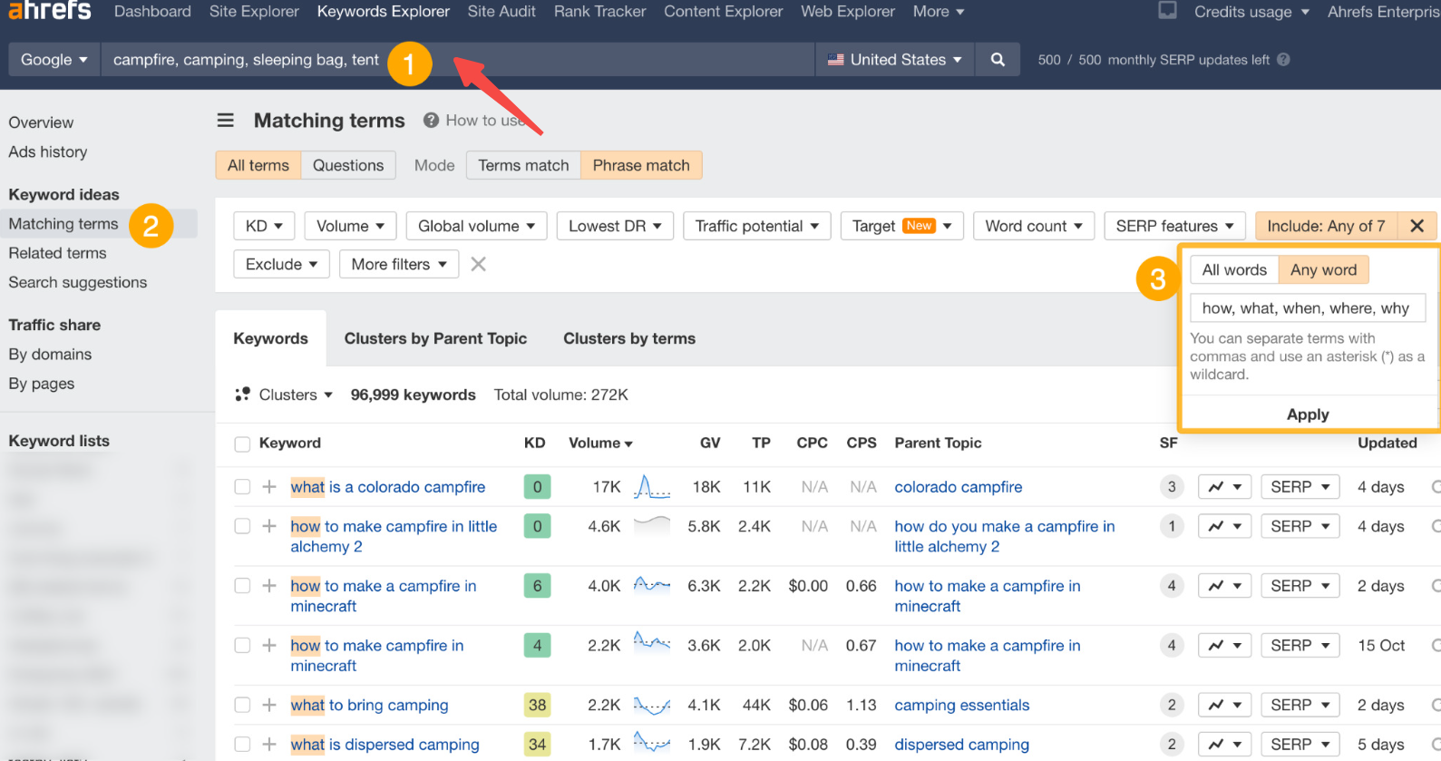
Task: Select checkbox for what is dispersed camping
Action: [242, 745]
